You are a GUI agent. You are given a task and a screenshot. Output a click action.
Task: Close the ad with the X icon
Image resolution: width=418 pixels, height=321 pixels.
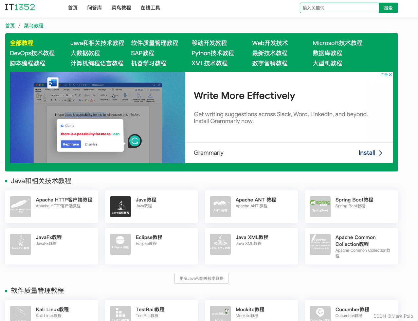(390, 75)
